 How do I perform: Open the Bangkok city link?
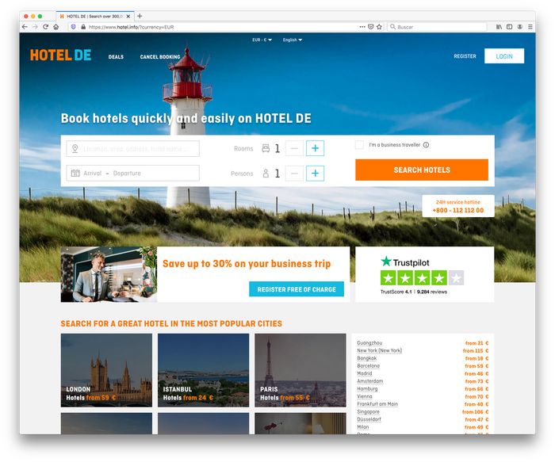point(366,358)
